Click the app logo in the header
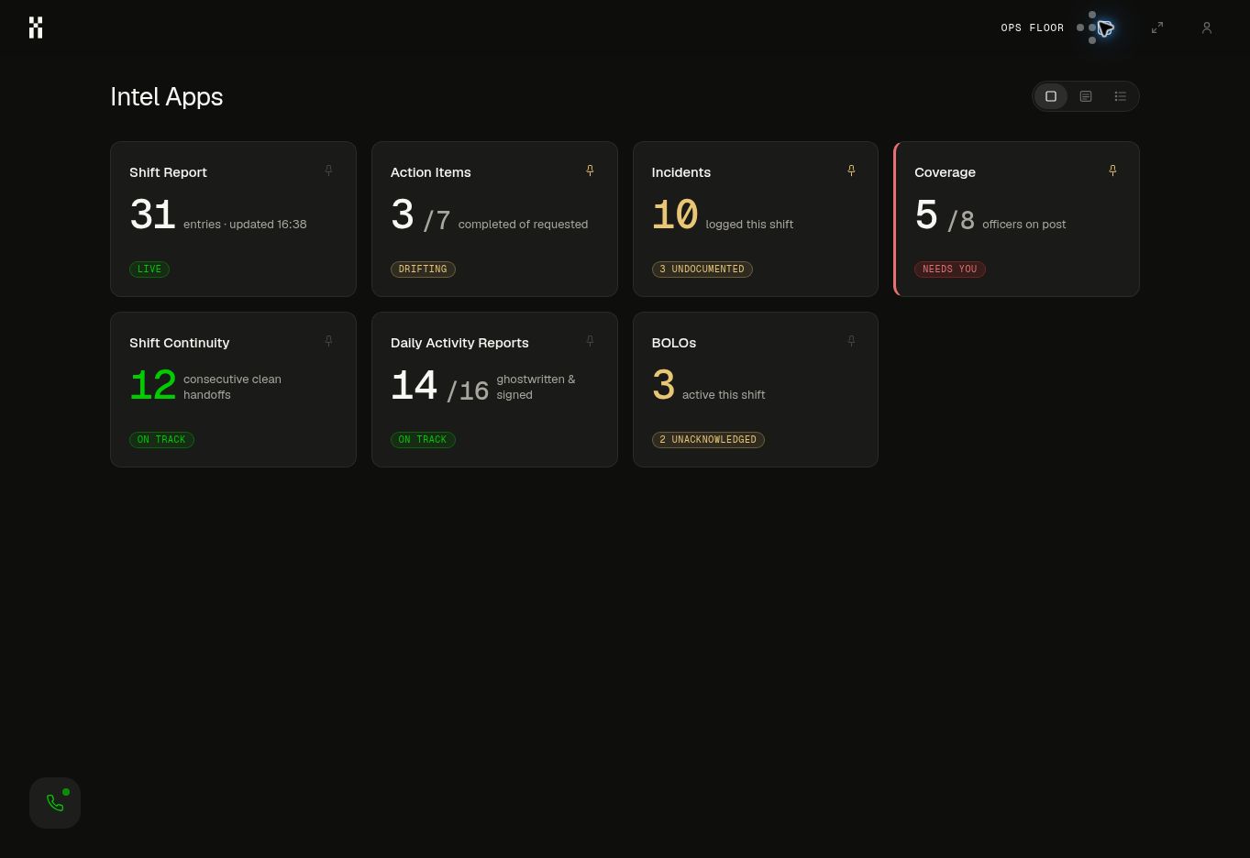The image size is (1250, 858). (36, 27)
